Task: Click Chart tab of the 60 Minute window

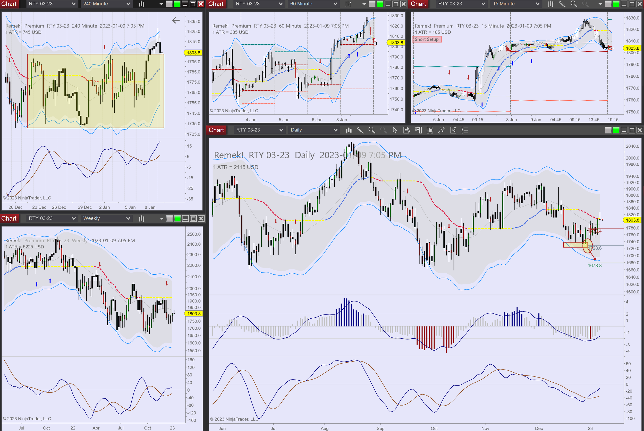Action: [216, 4]
